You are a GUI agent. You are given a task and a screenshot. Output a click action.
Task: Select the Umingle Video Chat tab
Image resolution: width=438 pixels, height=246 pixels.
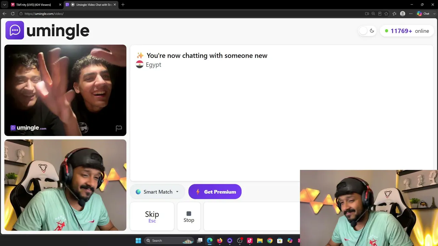pyautogui.click(x=91, y=4)
